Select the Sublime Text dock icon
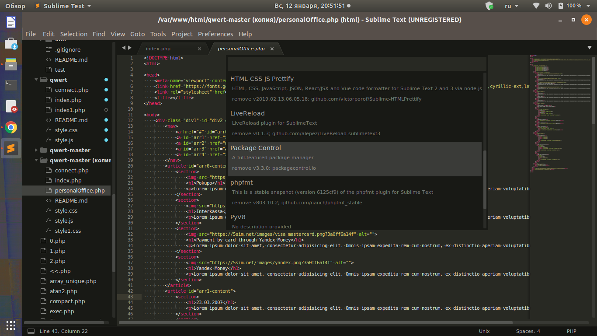 11,149
